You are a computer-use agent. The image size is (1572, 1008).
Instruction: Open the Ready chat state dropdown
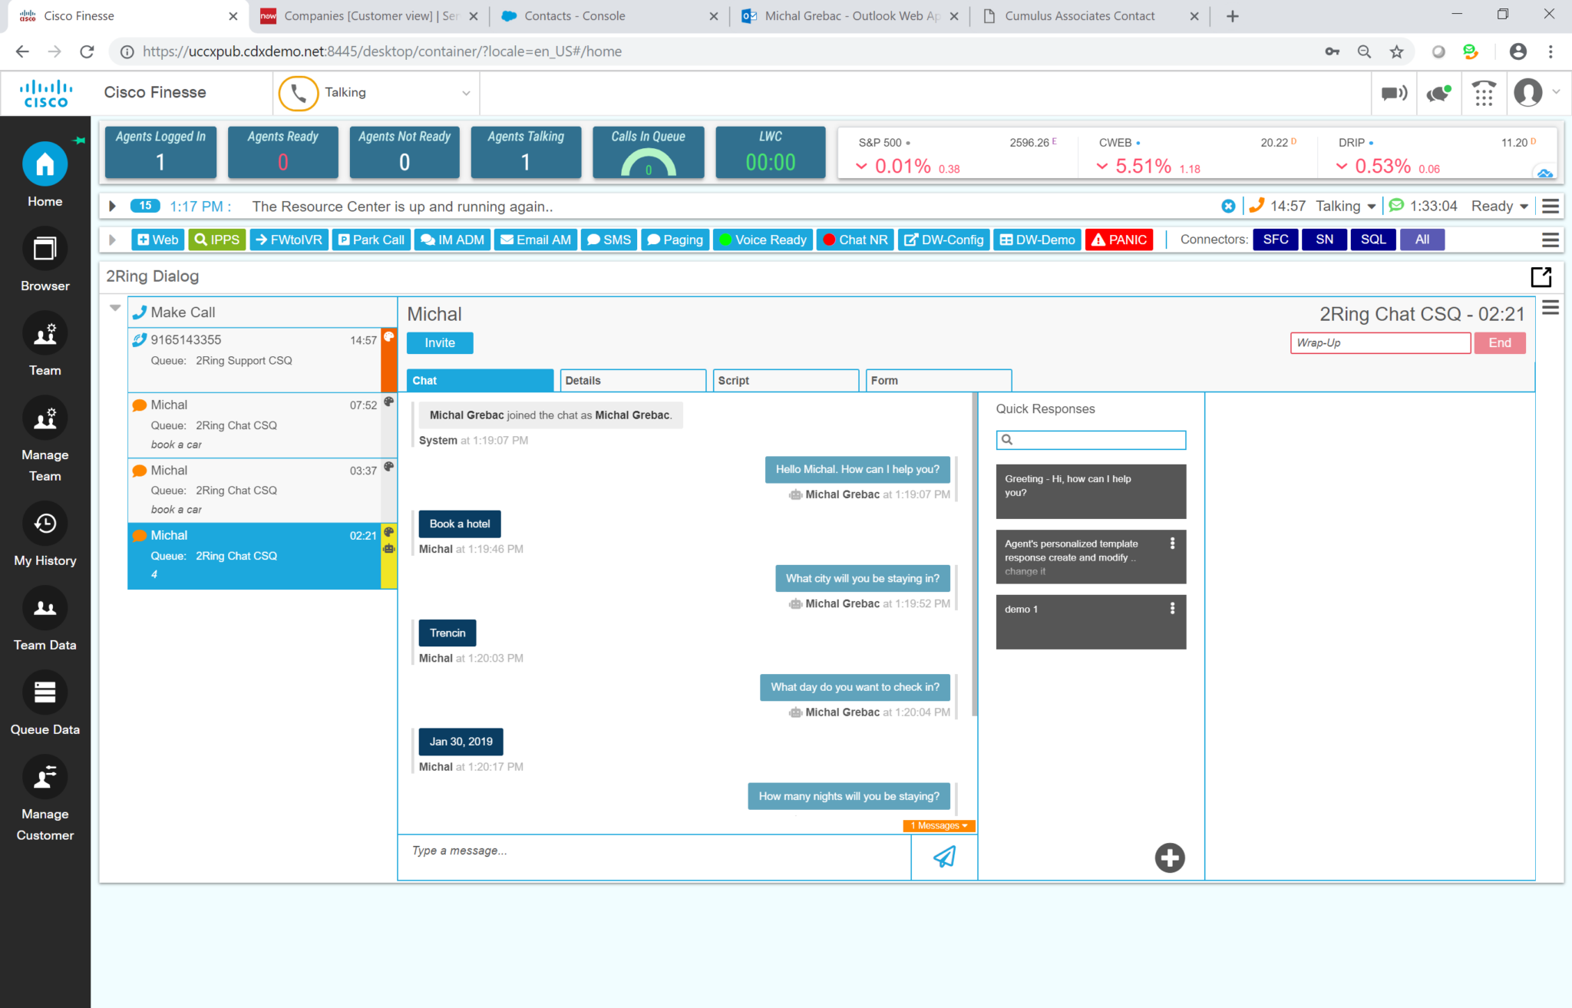1499,206
